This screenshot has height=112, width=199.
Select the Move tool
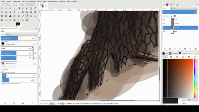coord(10,12)
